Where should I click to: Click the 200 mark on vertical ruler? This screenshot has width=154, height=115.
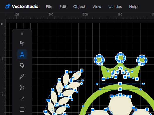(x=2, y=94)
